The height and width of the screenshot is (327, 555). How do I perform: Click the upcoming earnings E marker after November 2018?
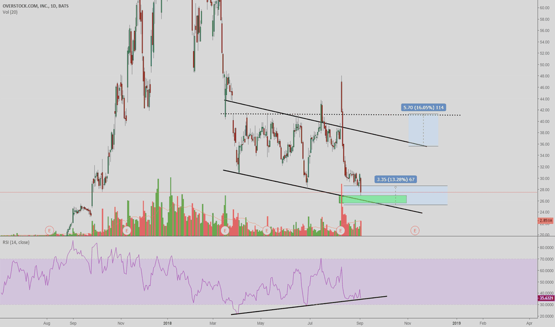click(415, 231)
